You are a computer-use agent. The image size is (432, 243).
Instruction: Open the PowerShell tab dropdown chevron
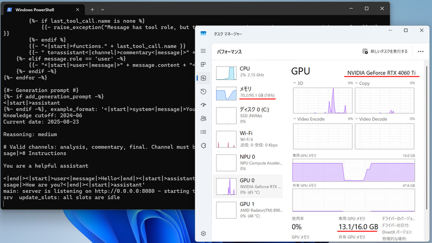103,10
